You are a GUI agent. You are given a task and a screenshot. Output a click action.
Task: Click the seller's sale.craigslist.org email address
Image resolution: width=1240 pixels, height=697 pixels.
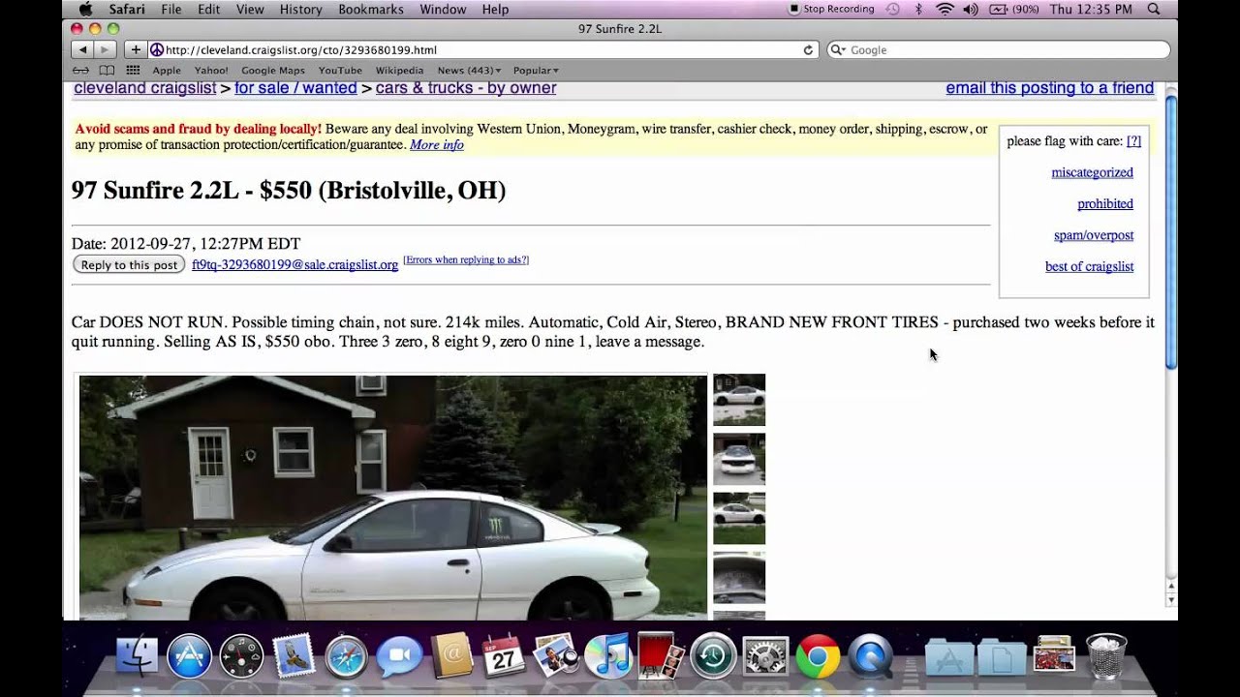294,264
